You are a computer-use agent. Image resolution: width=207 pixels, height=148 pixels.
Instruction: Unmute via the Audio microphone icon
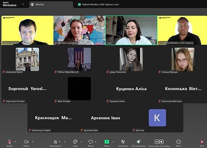(x=9, y=142)
